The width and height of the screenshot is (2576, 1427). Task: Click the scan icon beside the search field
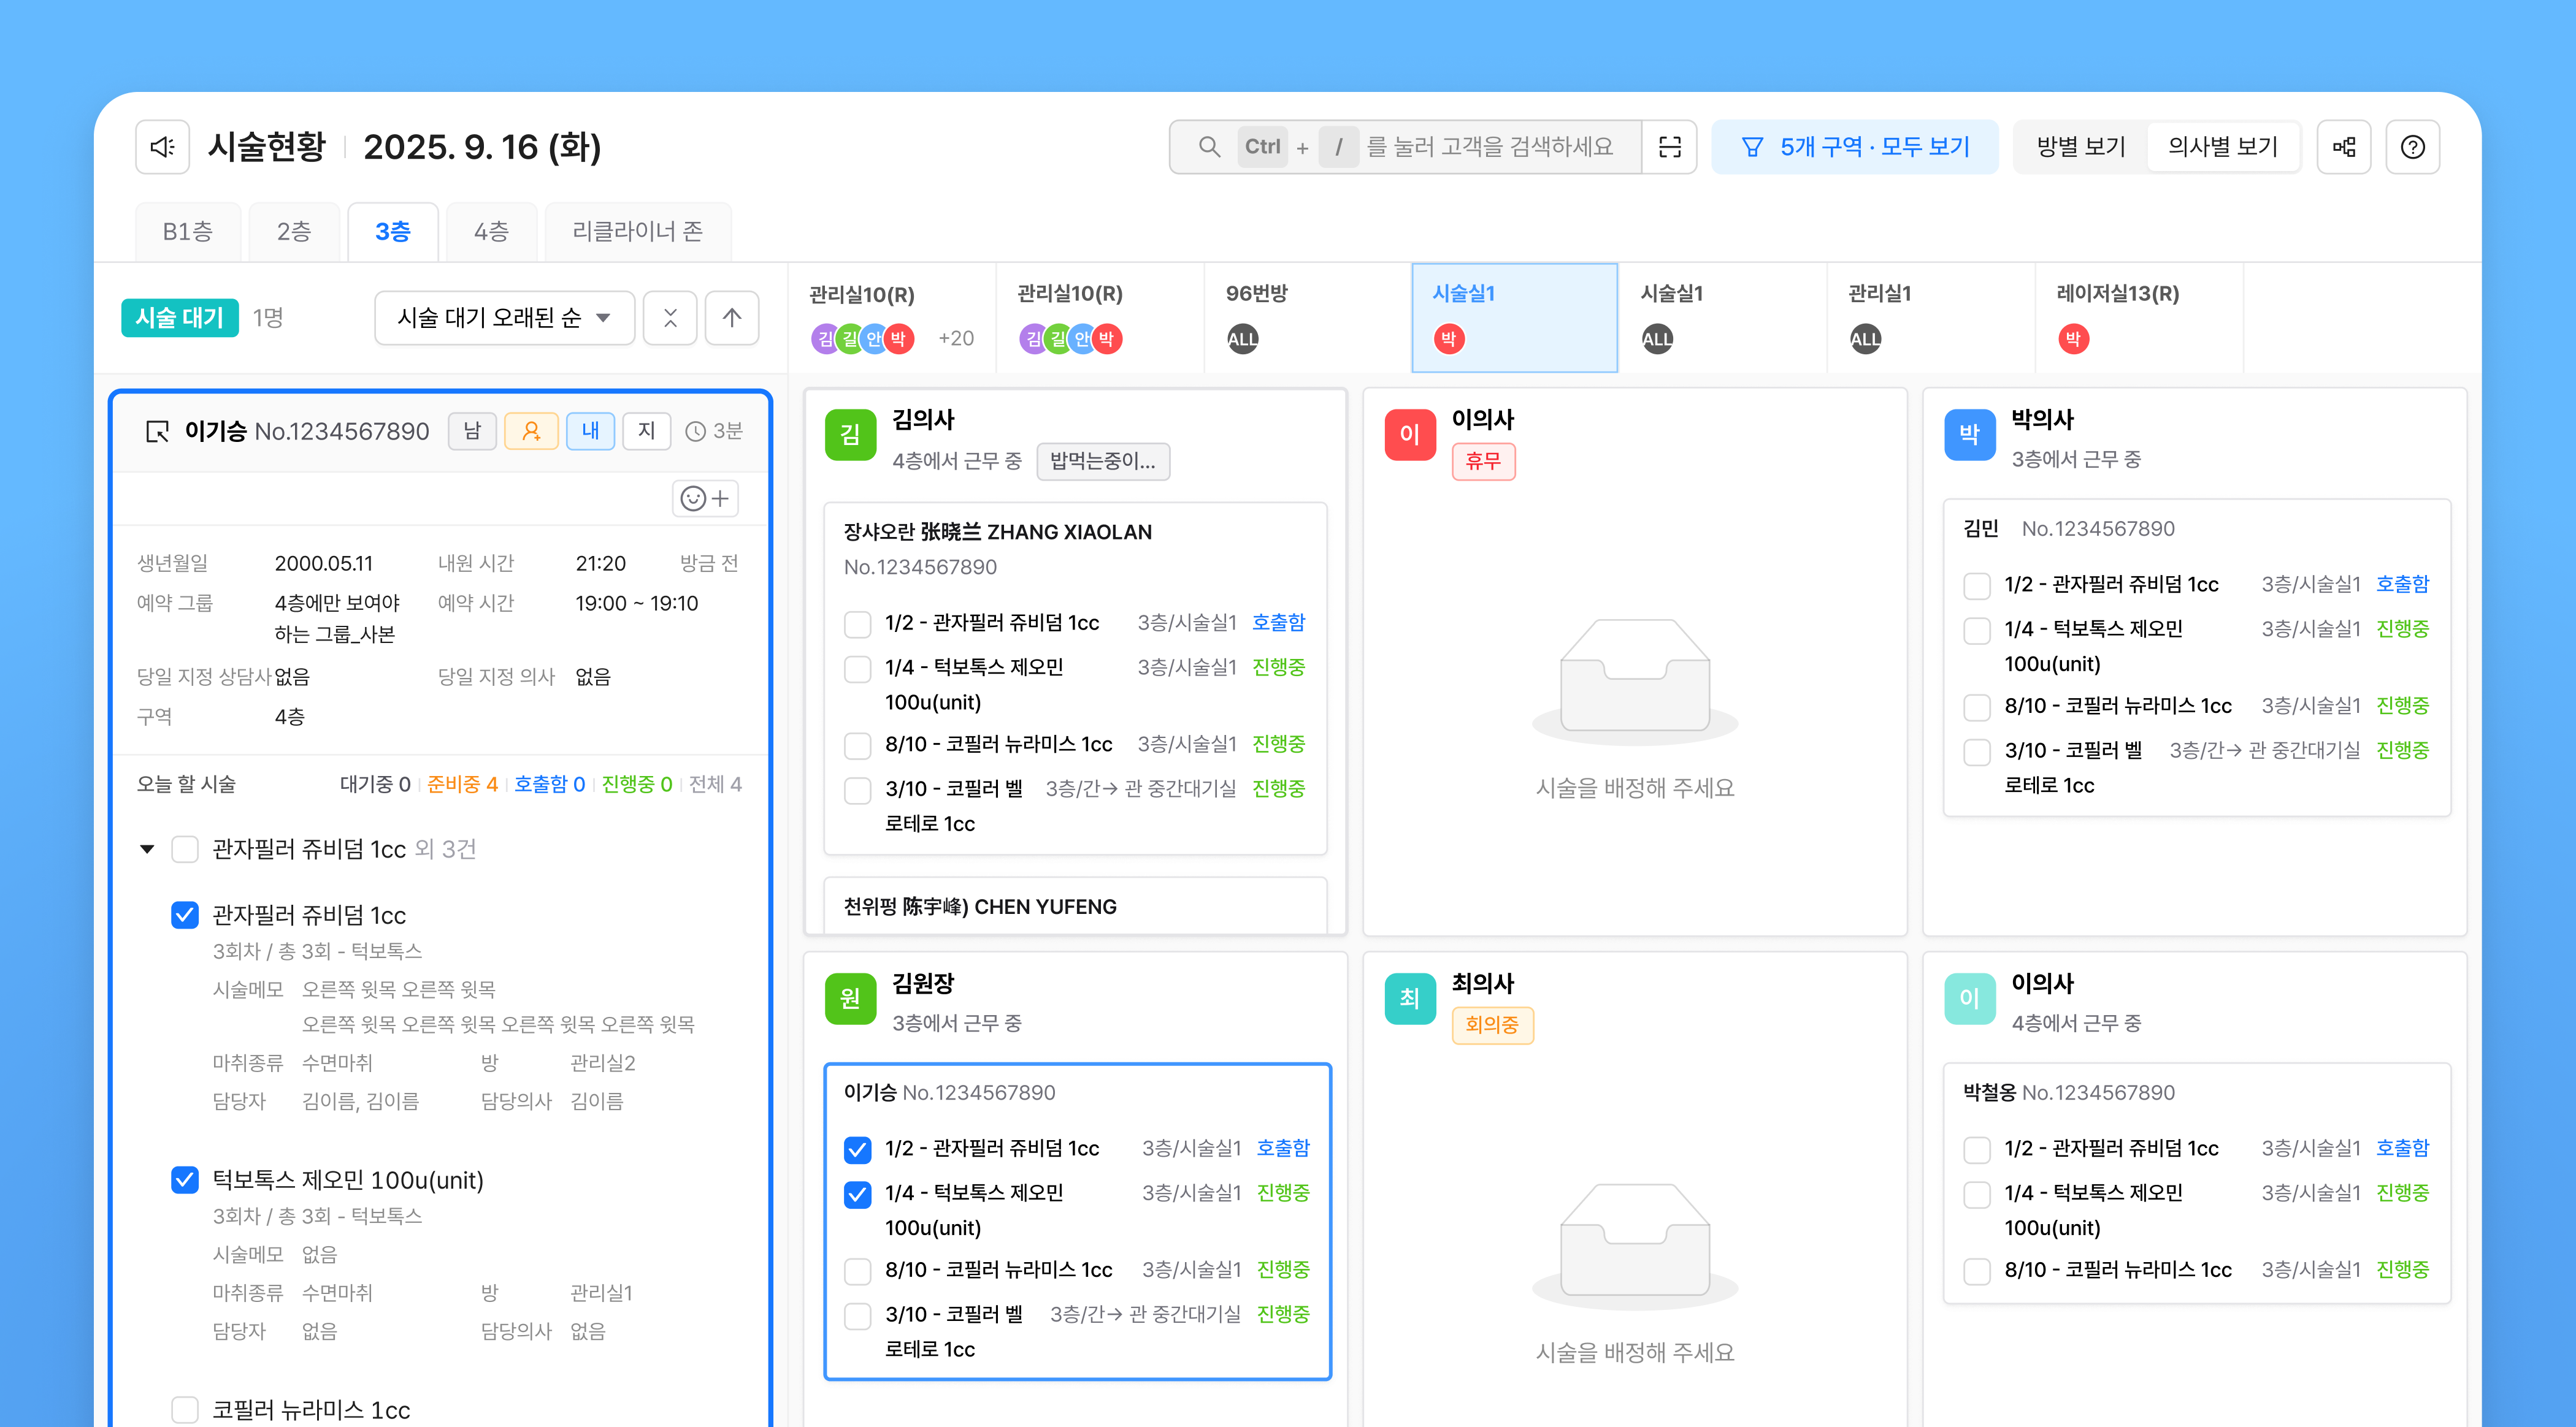tap(1669, 147)
